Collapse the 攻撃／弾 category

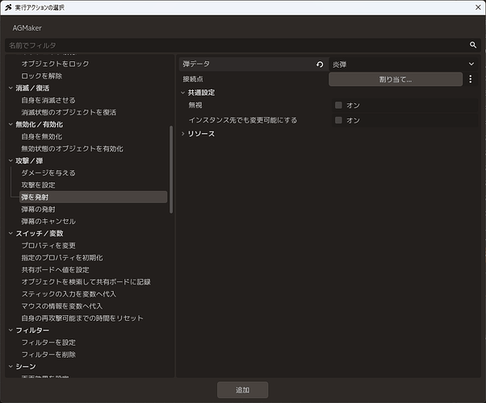pyautogui.click(x=10, y=160)
